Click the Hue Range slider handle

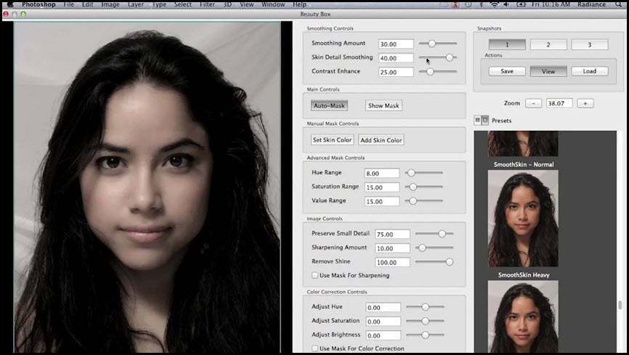[411, 173]
